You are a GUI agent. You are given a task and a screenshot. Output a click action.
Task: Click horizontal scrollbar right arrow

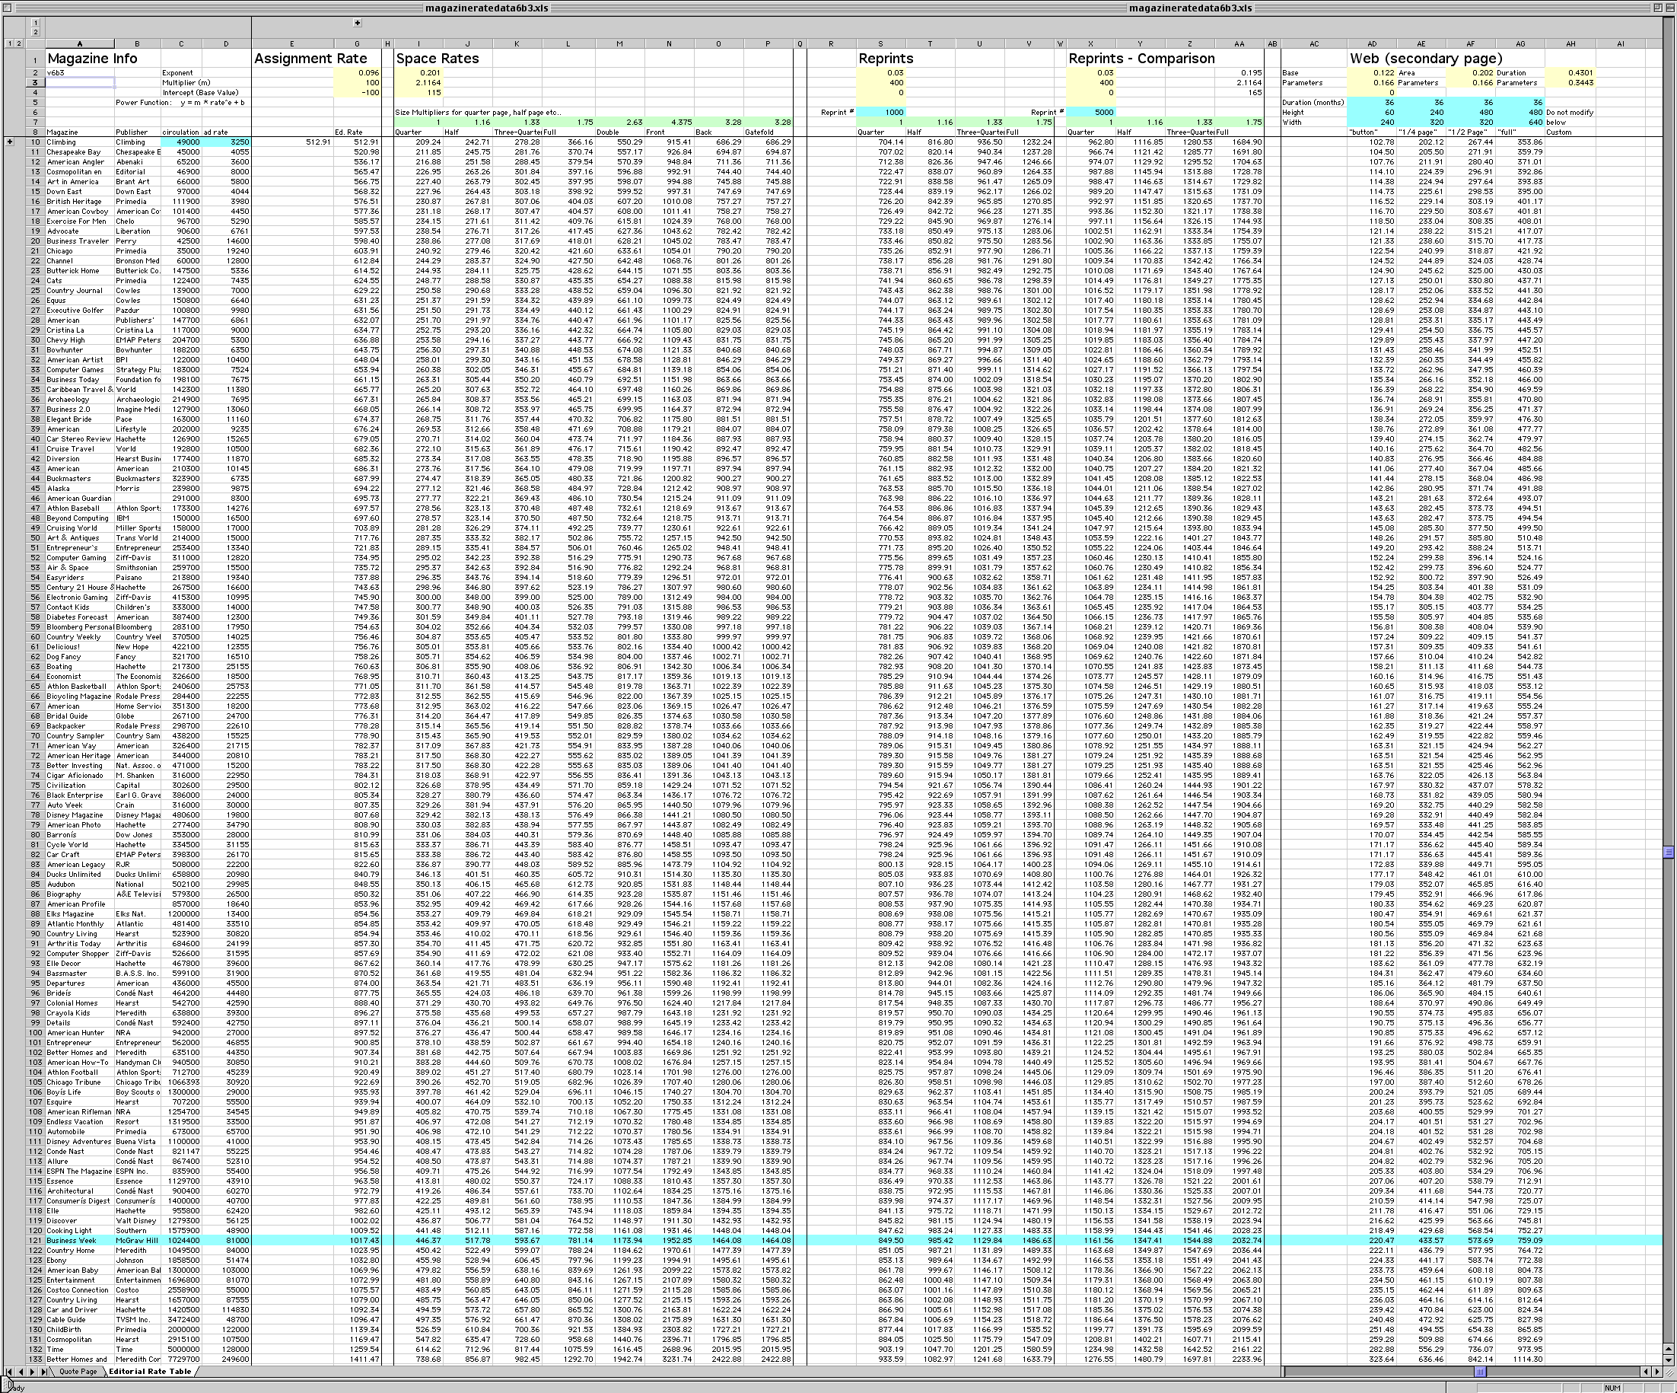pos(1657,1372)
